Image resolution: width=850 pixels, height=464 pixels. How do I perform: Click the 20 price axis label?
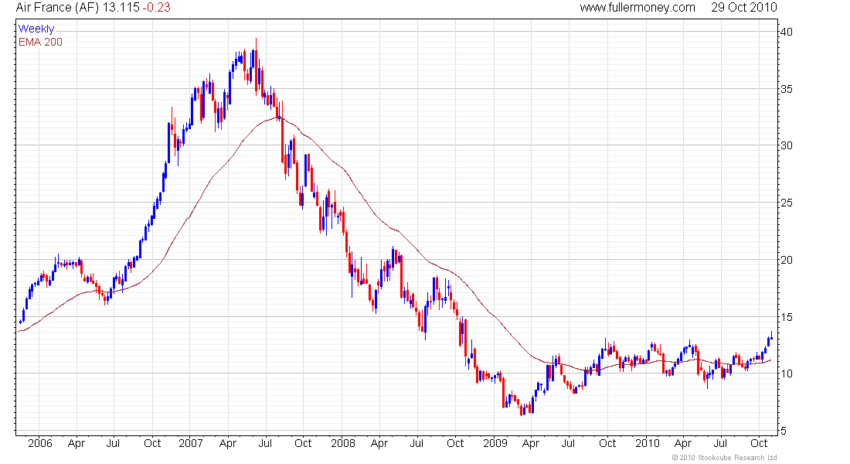pos(786,260)
